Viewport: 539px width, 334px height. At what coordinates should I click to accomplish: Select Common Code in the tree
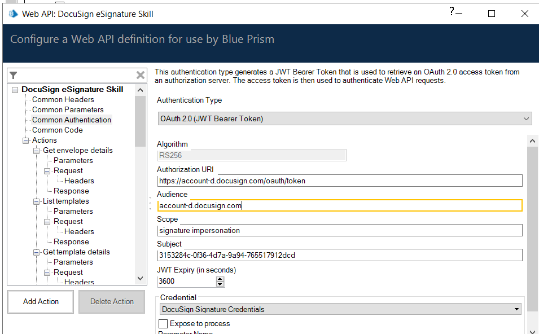[57, 130]
